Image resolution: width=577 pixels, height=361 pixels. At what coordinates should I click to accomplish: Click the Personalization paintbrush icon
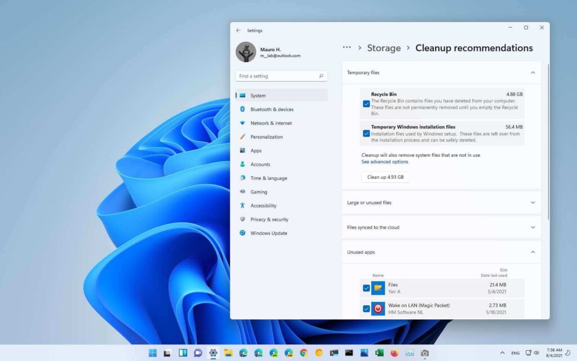pos(242,137)
